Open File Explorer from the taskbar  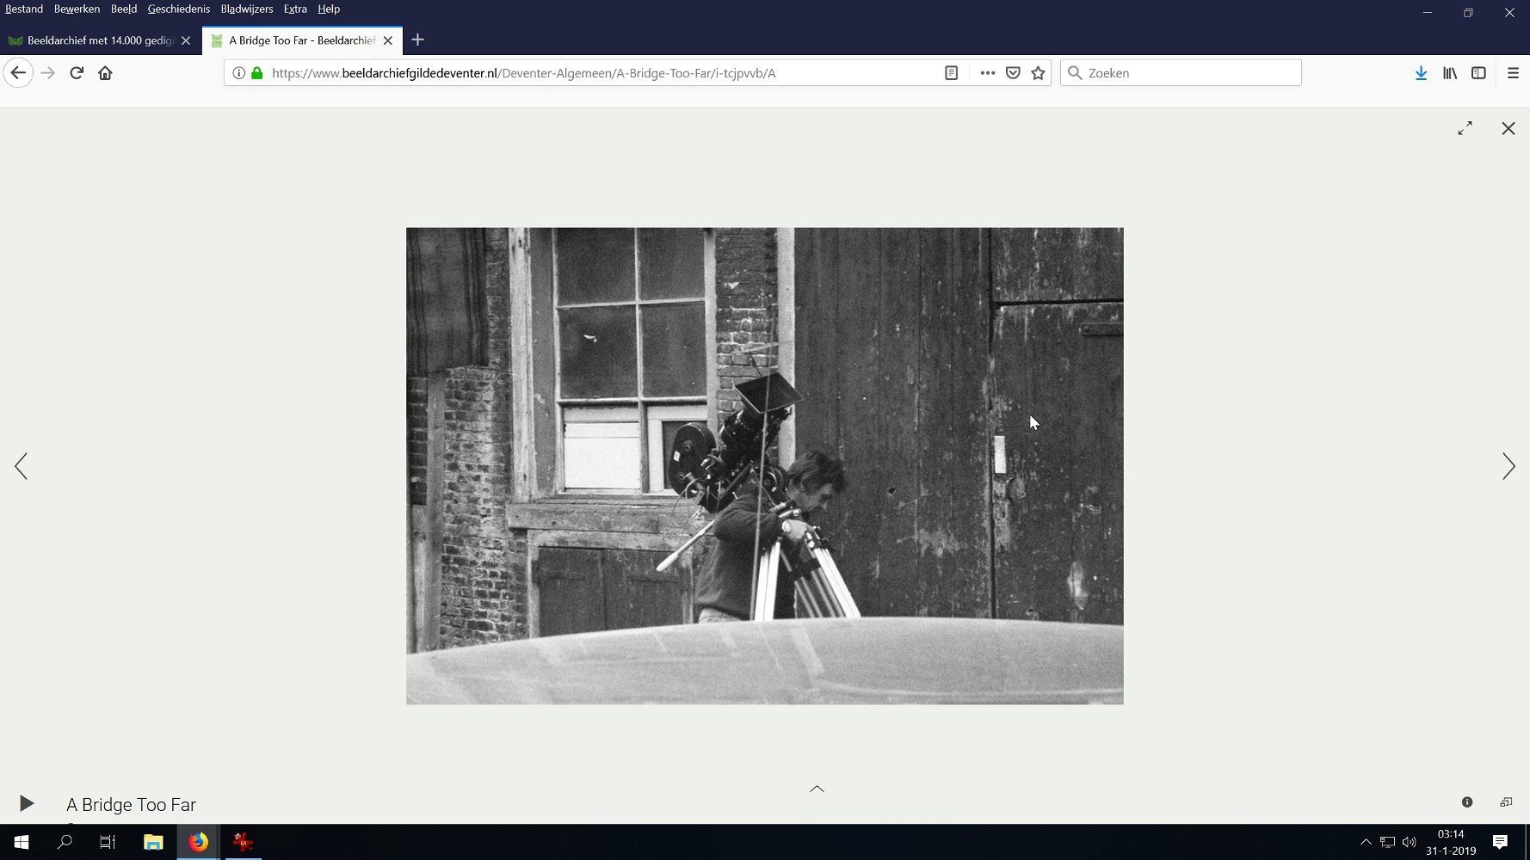coord(153,842)
